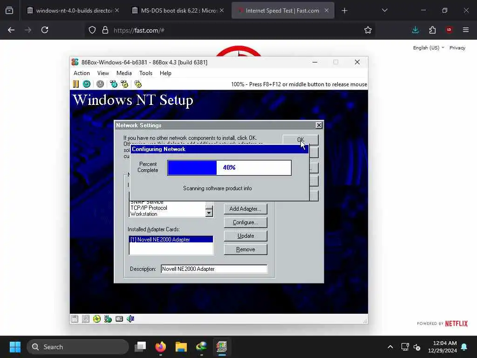This screenshot has width=477, height=358.
Task: Pause the 86Box emulation
Action: click(x=76, y=84)
